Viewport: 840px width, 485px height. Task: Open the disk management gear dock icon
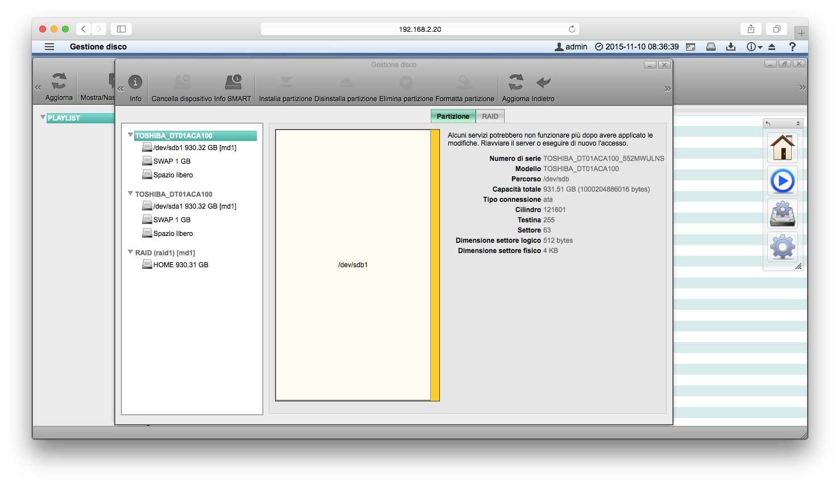click(x=782, y=214)
